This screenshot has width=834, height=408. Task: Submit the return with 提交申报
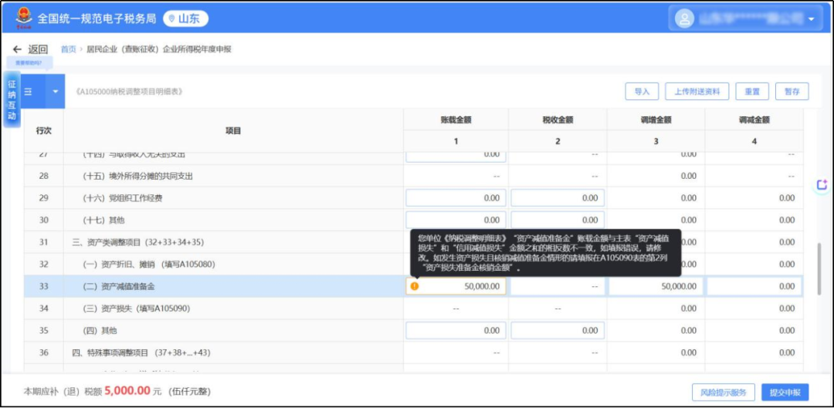click(x=785, y=392)
